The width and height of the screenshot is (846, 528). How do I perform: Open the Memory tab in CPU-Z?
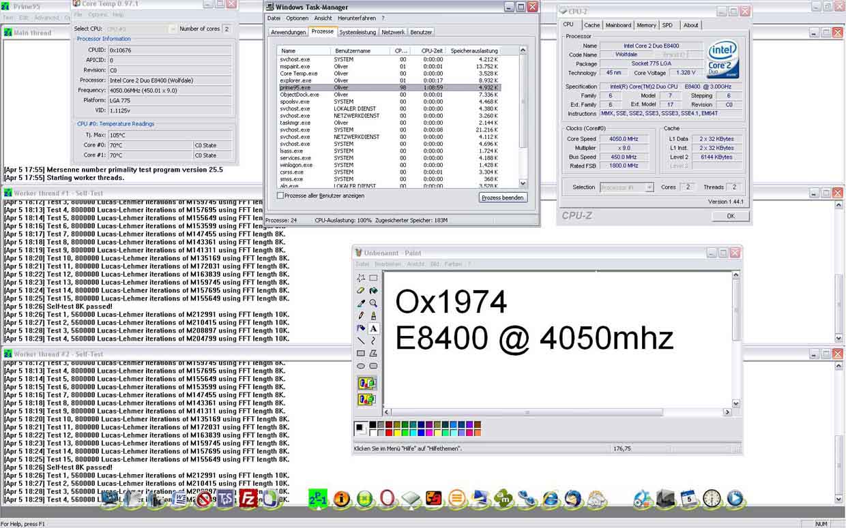(646, 25)
